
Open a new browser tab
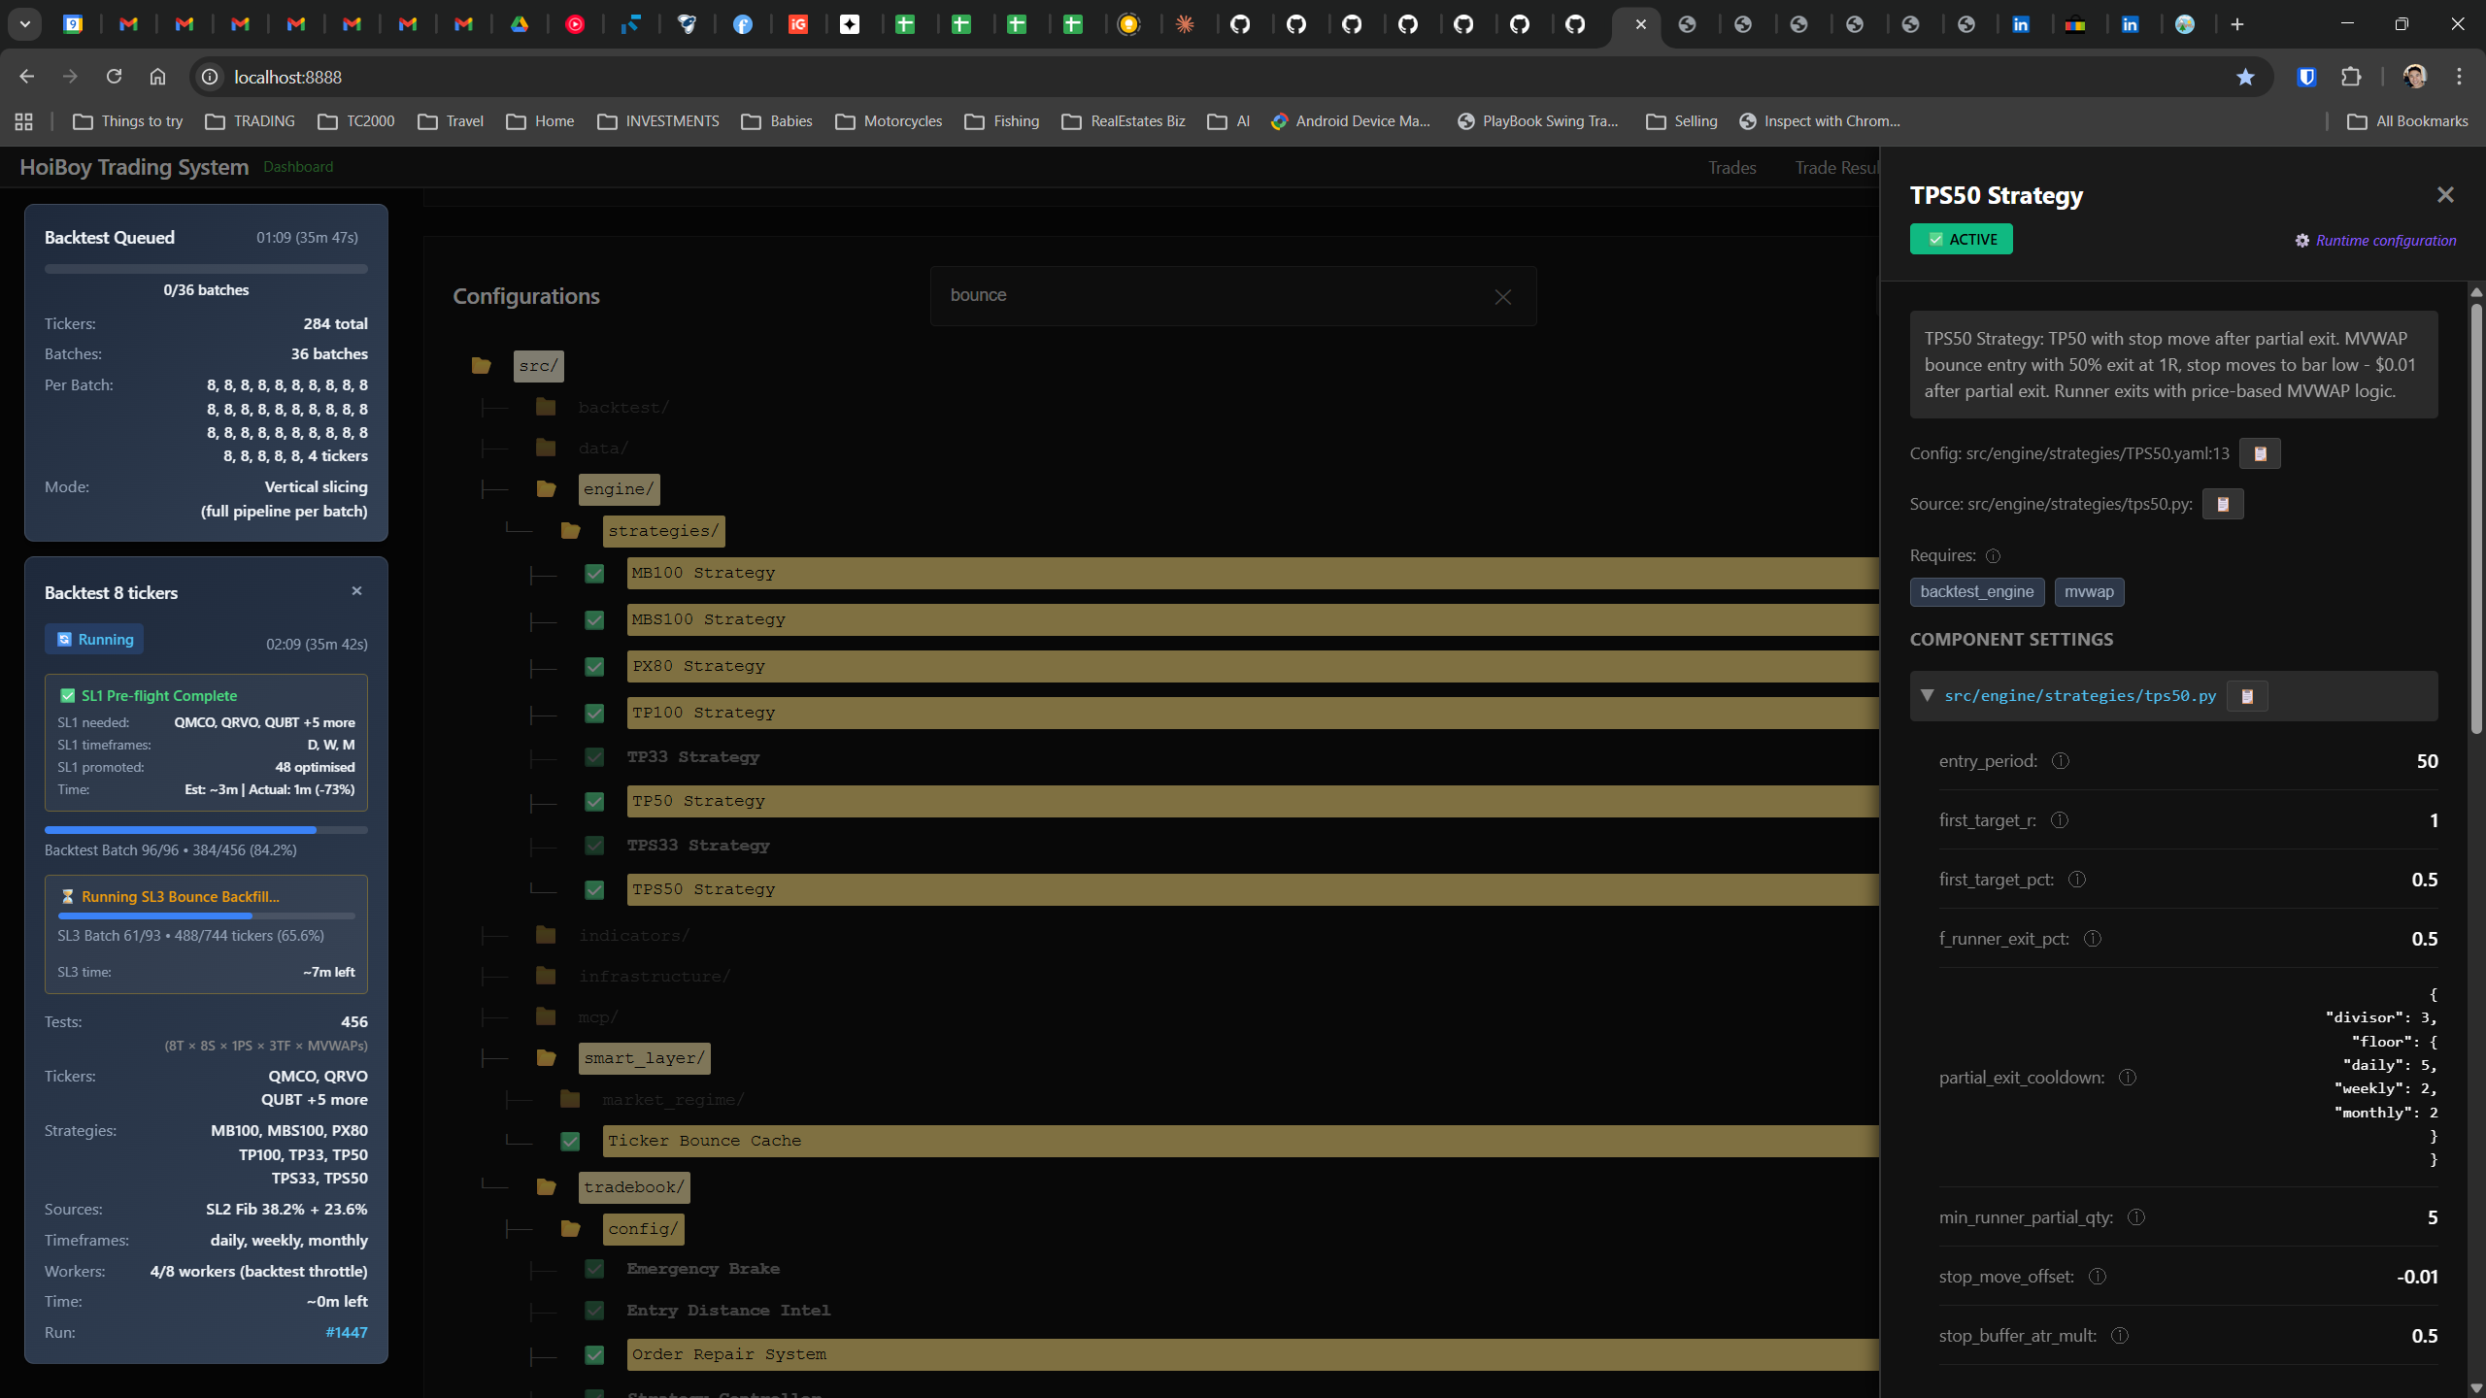[x=2237, y=24]
